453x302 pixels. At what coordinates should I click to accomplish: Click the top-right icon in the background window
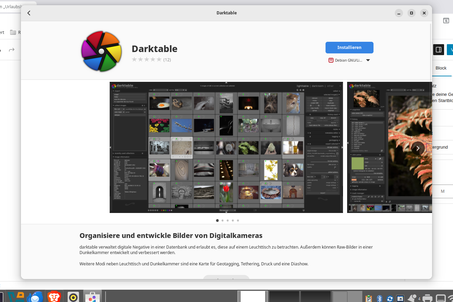(x=446, y=21)
